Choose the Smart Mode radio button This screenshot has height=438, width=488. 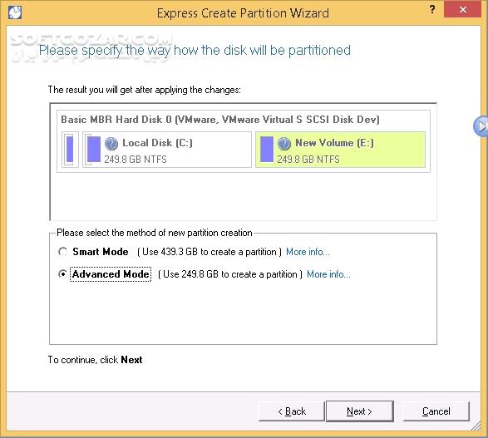coord(62,251)
